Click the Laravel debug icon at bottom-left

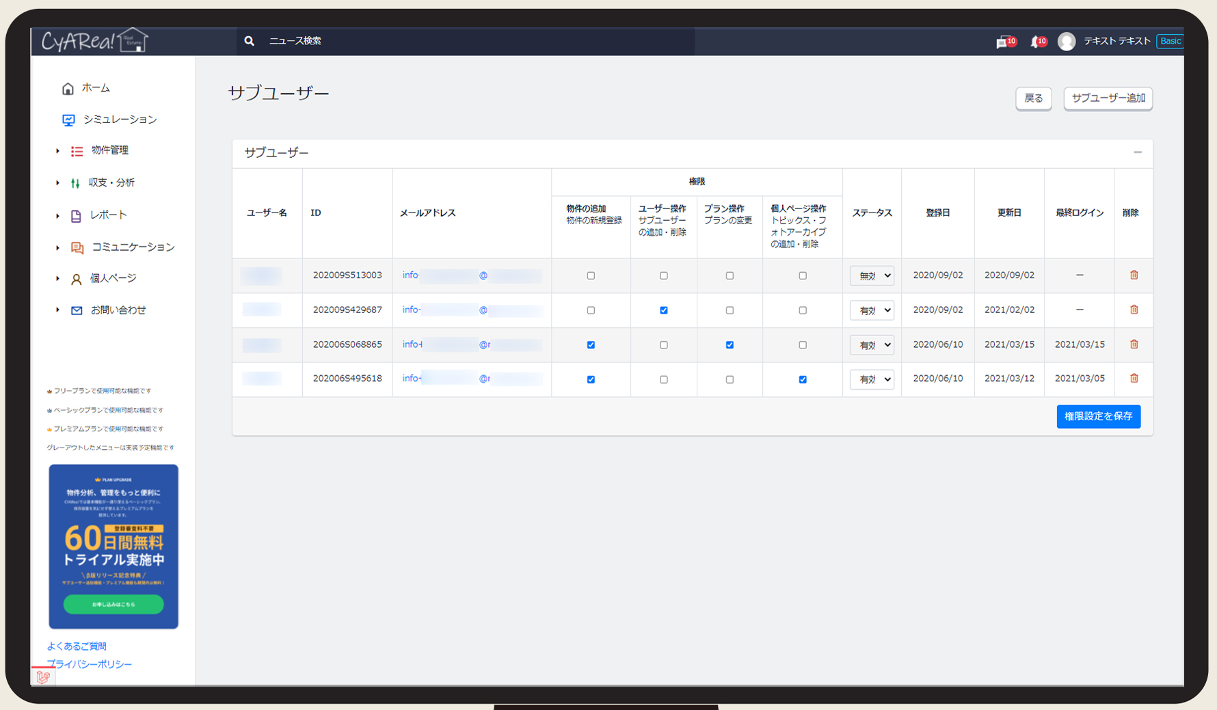43,677
